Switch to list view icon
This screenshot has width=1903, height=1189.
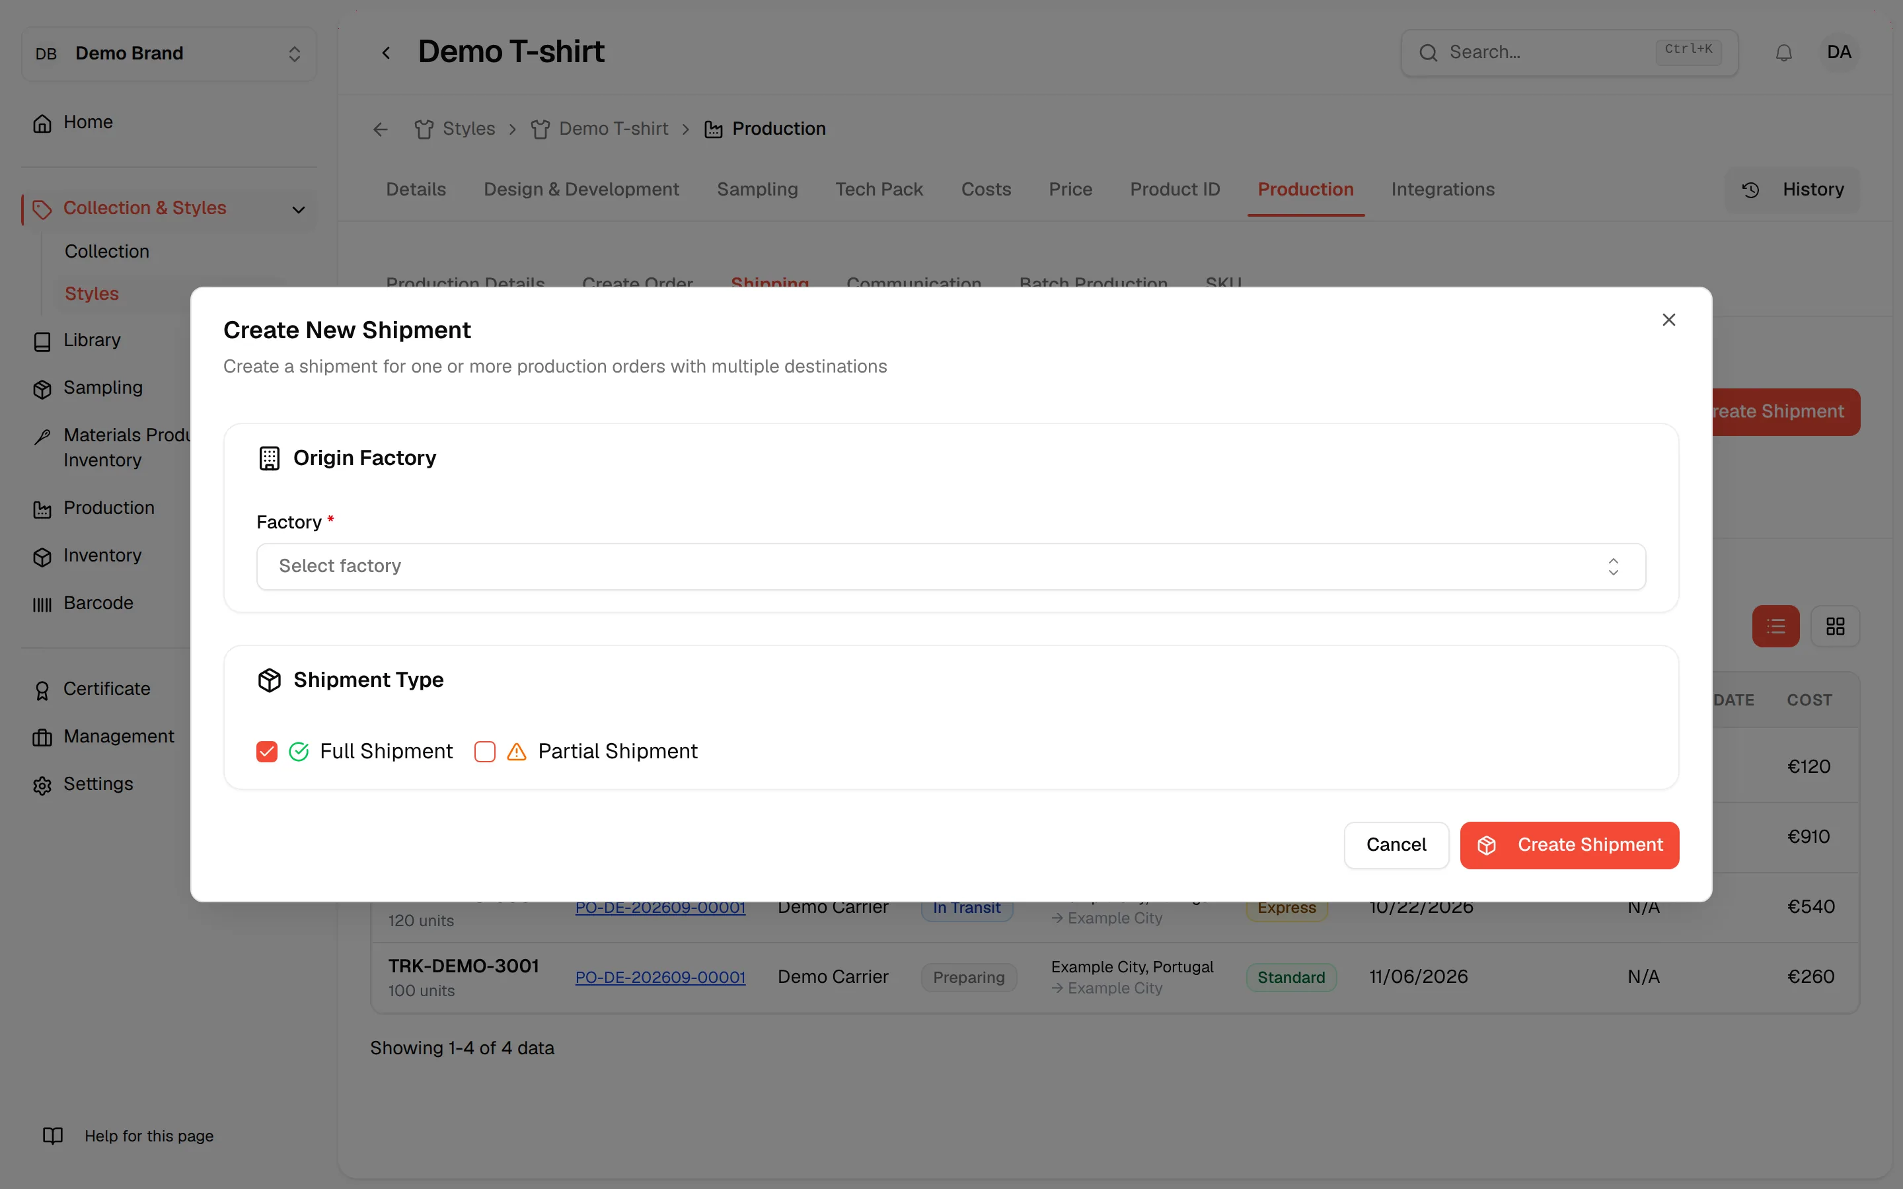coord(1775,627)
